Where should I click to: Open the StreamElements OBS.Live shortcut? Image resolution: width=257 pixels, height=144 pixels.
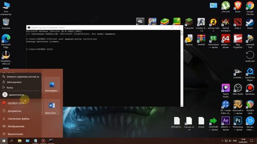tap(6, 58)
